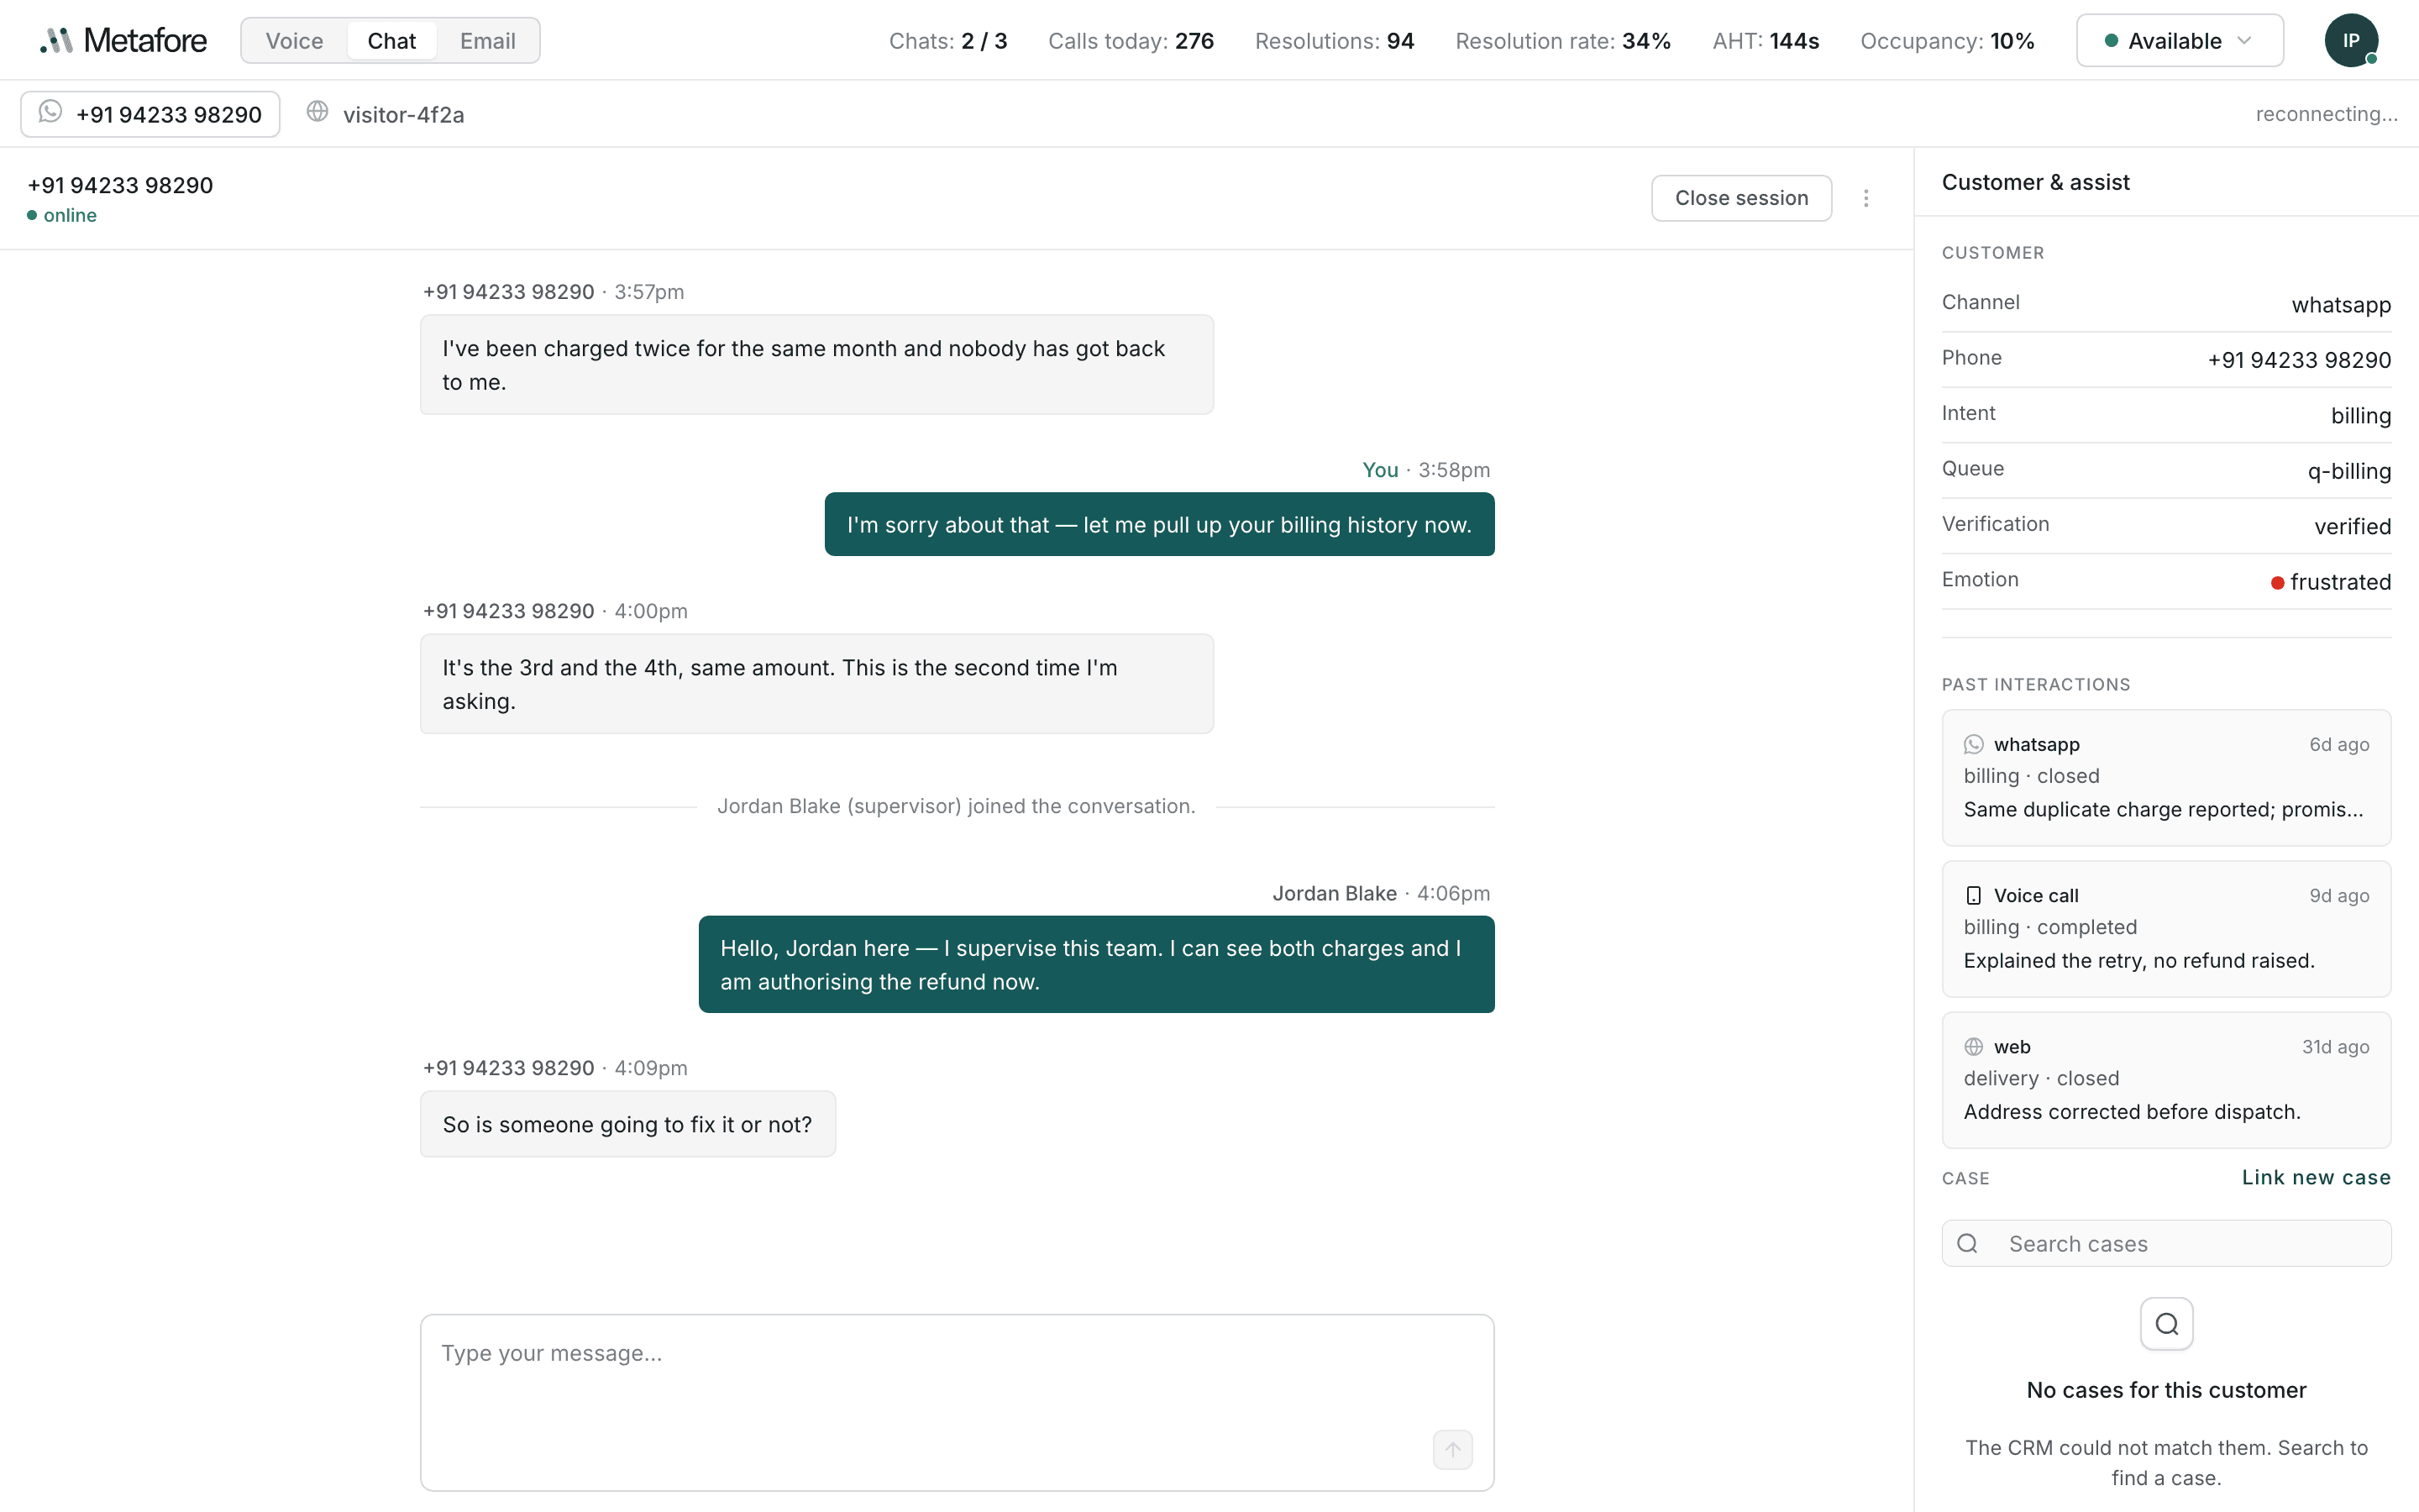Expand the Available status dropdown

pyautogui.click(x=2179, y=41)
